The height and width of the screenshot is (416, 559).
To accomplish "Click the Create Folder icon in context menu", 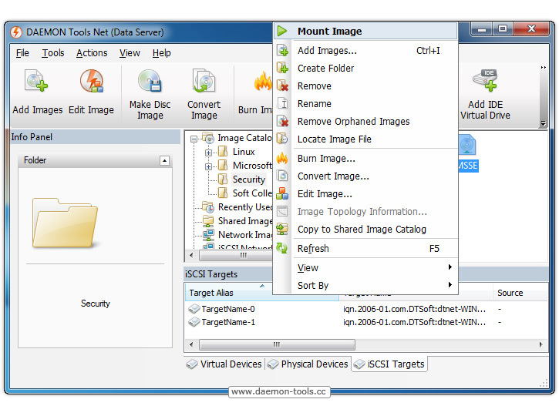I will (282, 68).
